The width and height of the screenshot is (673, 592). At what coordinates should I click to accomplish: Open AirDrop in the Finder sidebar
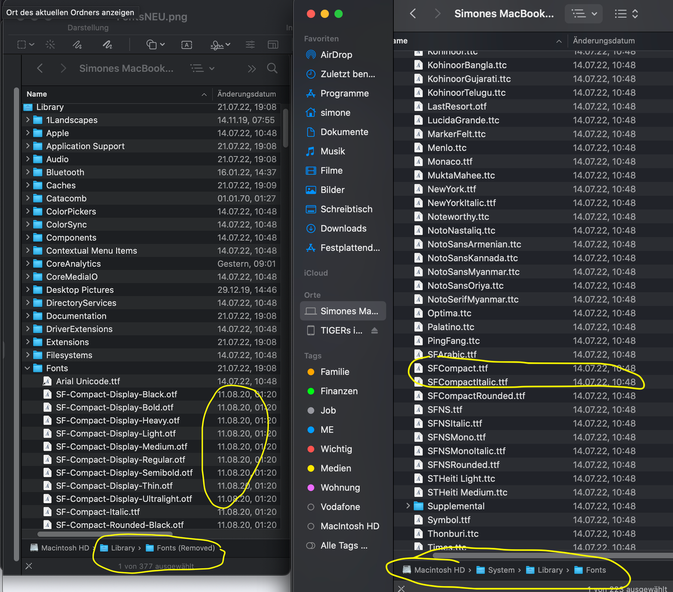(336, 55)
